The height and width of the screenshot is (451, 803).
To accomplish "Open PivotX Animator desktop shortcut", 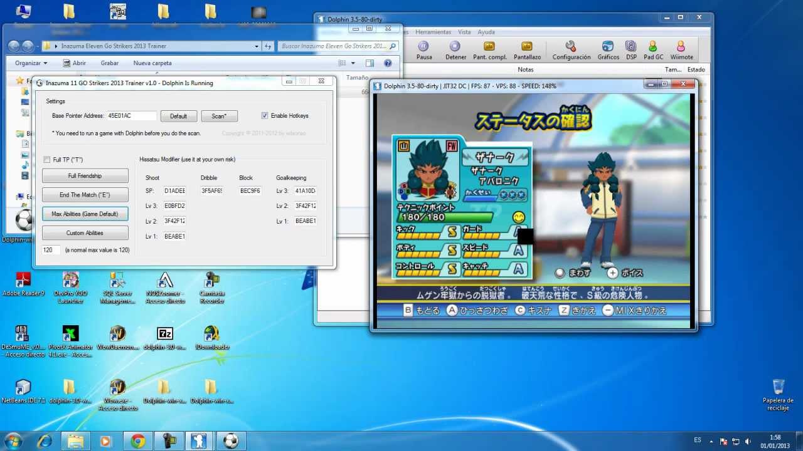I will pos(70,341).
